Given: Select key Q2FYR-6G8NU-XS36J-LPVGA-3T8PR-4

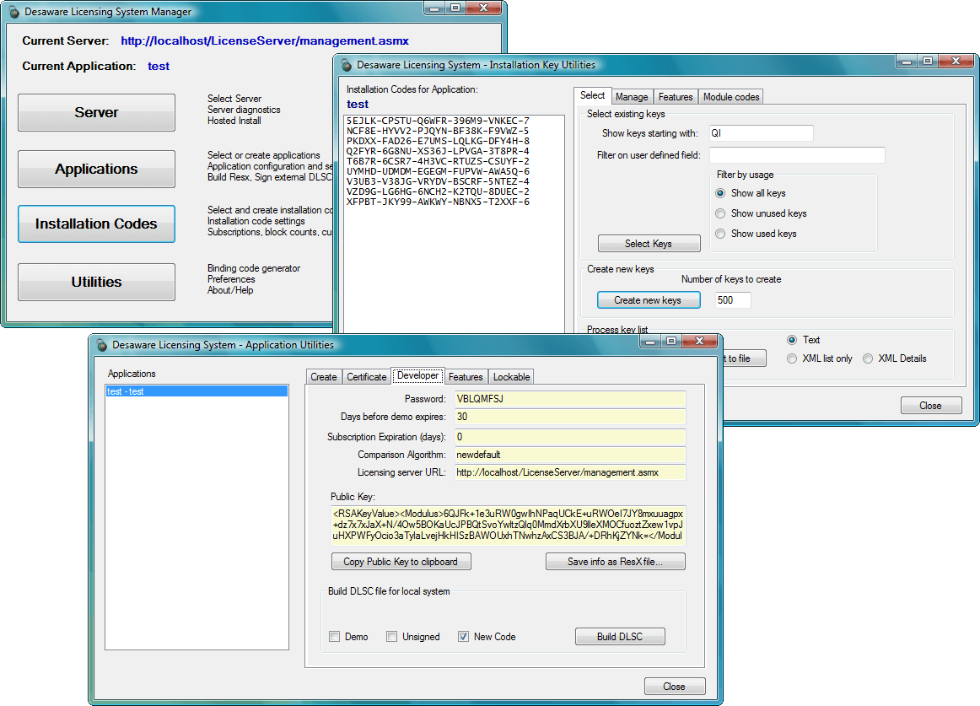Looking at the screenshot, I should coord(438,151).
